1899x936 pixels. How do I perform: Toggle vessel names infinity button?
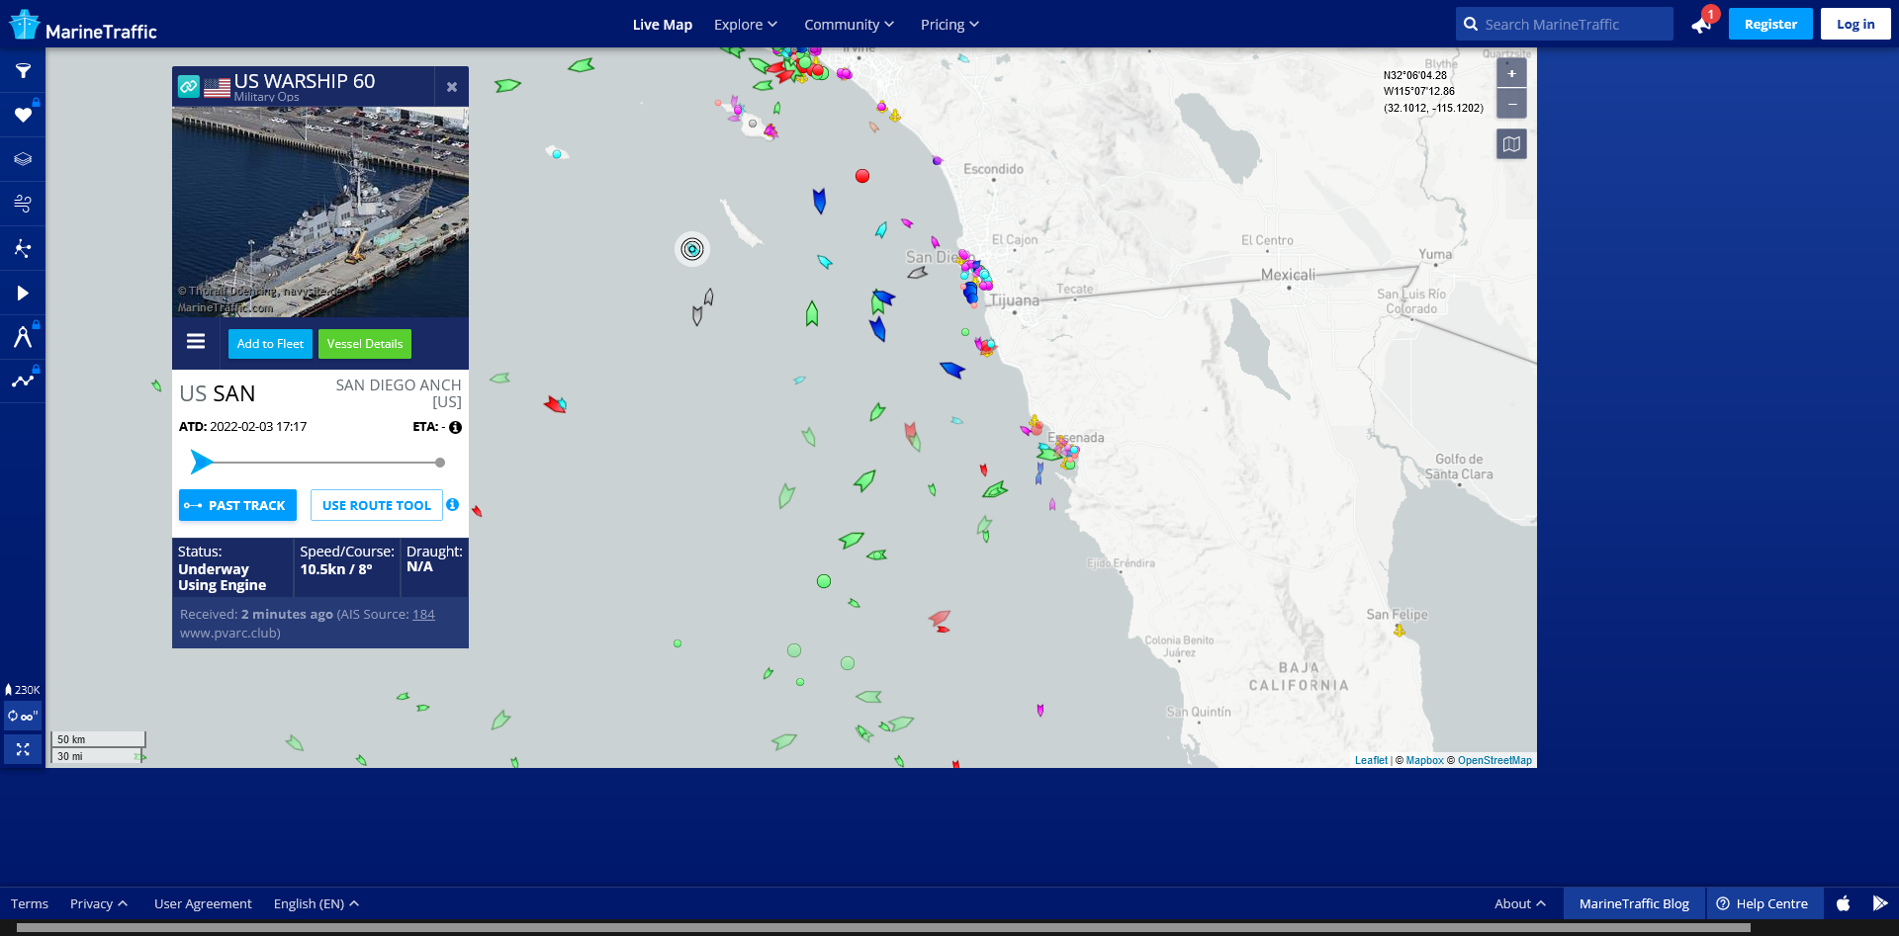(x=23, y=717)
